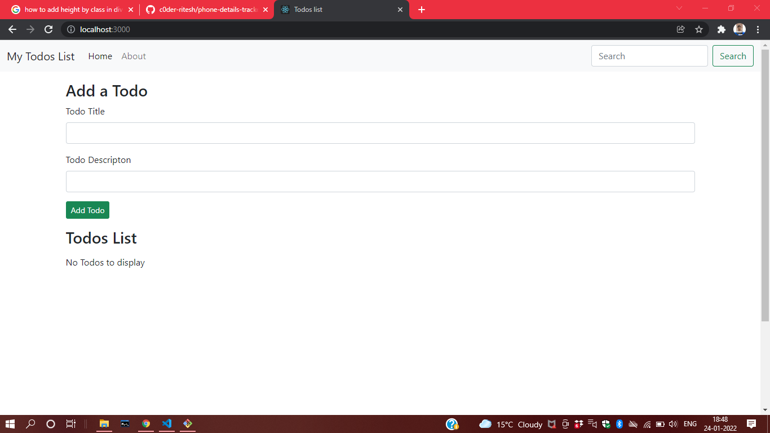Open the Windows Start menu

click(x=10, y=424)
